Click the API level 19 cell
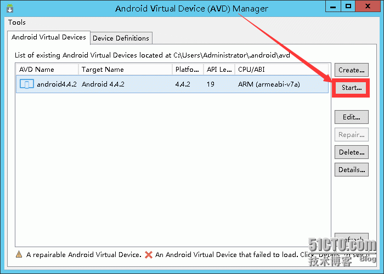 [210, 84]
